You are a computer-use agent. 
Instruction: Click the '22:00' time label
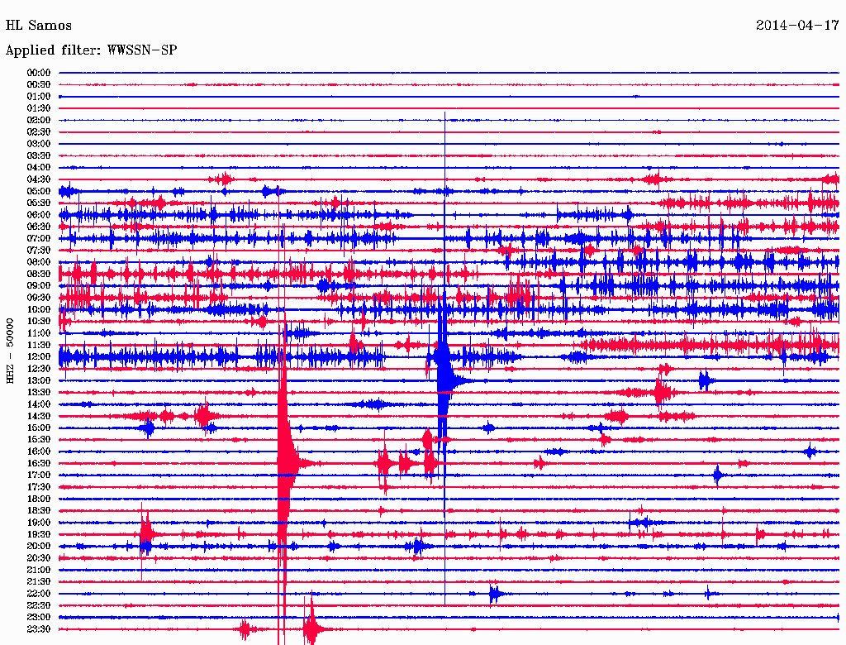coord(39,593)
